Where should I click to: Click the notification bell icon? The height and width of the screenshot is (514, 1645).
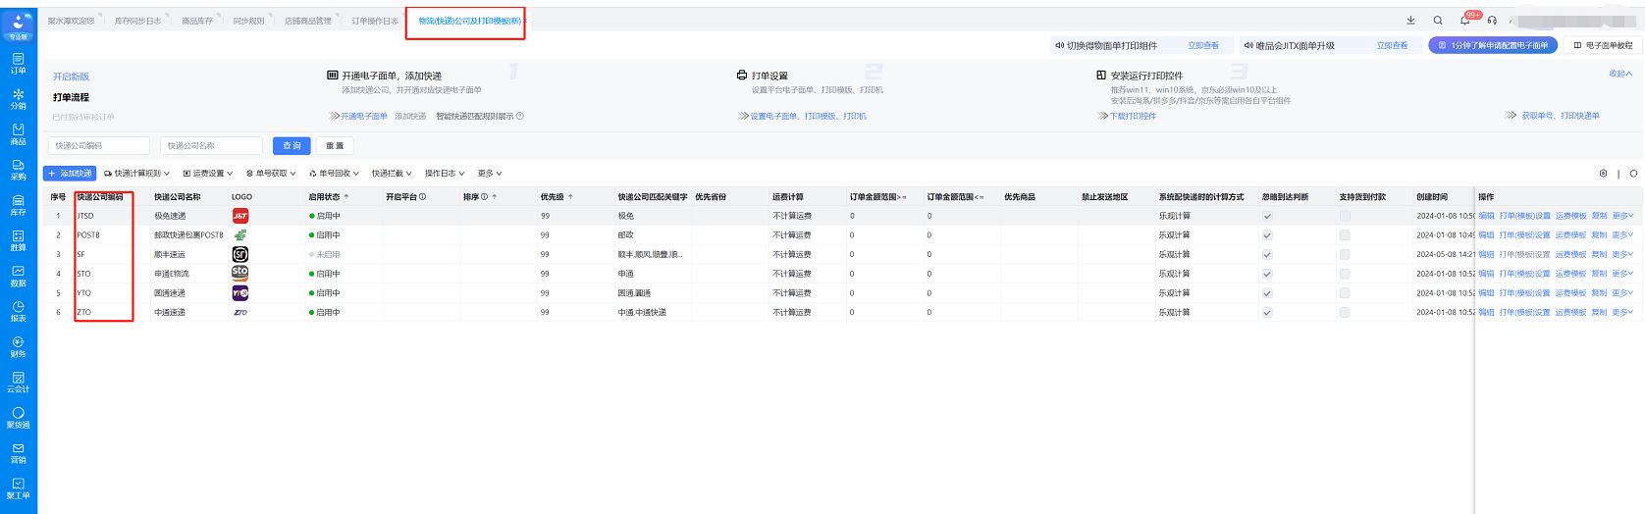pos(1465,20)
